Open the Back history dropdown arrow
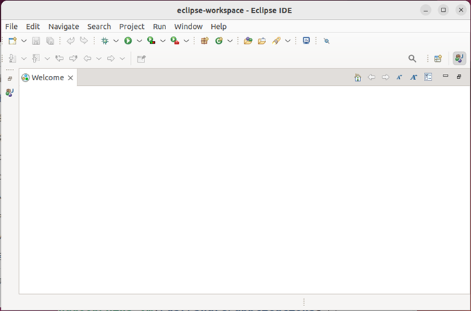This screenshot has height=311, width=471. coord(99,58)
